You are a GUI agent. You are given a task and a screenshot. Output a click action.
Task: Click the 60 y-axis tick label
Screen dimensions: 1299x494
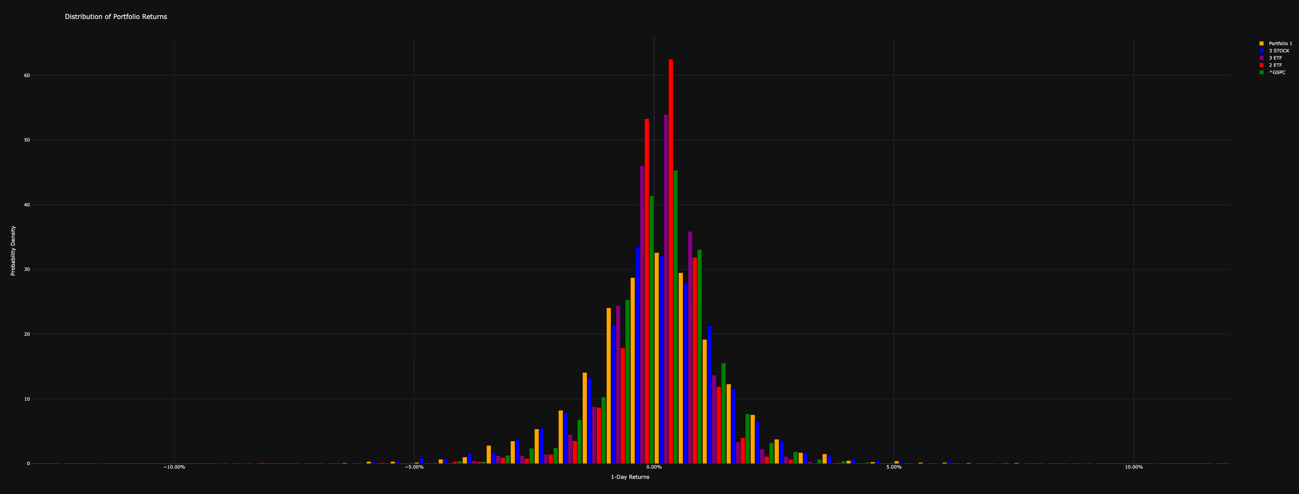(27, 76)
